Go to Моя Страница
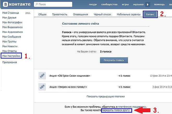The width and height of the screenshot is (172, 114). pos(10,13)
